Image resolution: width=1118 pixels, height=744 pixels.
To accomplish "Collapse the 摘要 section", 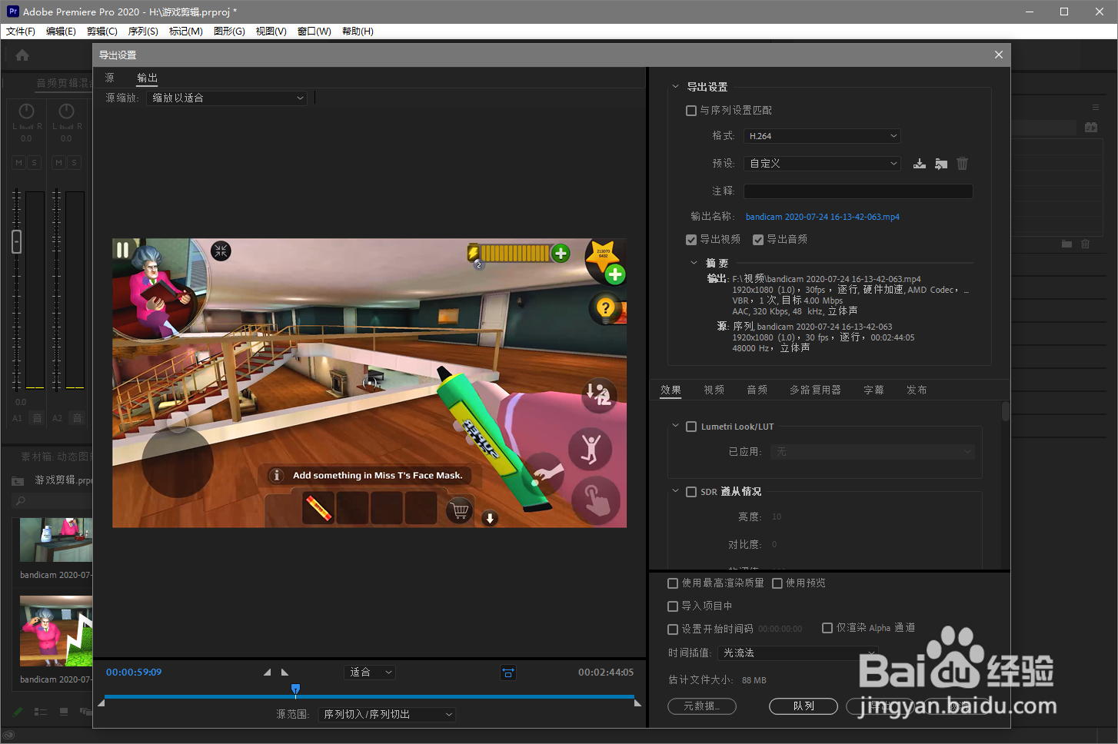I will tap(694, 263).
